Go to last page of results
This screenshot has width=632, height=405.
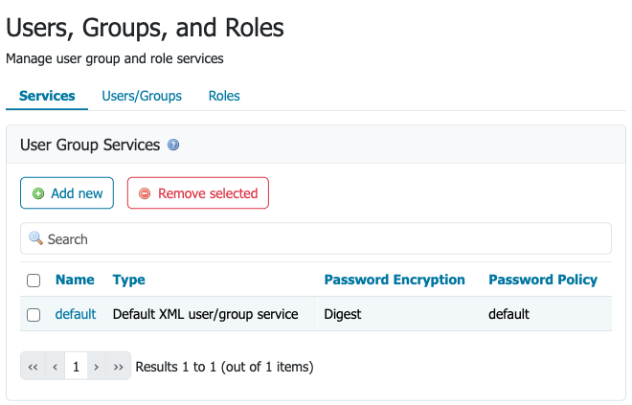pyautogui.click(x=118, y=367)
